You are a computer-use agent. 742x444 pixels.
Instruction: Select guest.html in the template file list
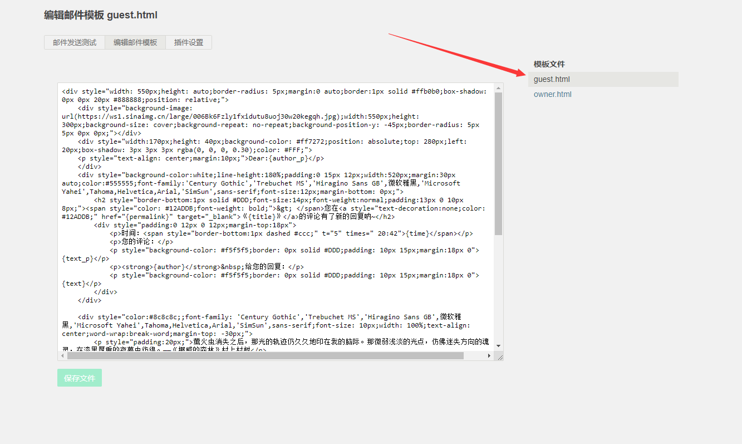coord(552,79)
